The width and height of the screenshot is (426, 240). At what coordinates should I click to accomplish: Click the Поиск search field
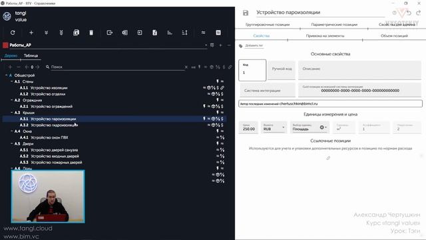point(117,67)
